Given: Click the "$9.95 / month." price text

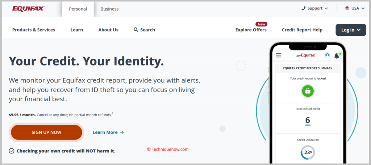Looking at the screenshot, I should pyautogui.click(x=22, y=115).
